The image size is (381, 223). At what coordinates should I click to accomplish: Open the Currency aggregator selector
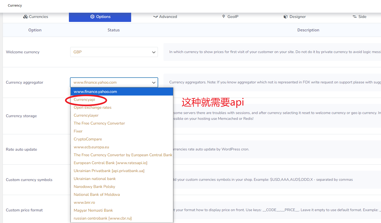(114, 82)
